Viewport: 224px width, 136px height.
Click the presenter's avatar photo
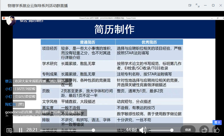coord(11,20)
